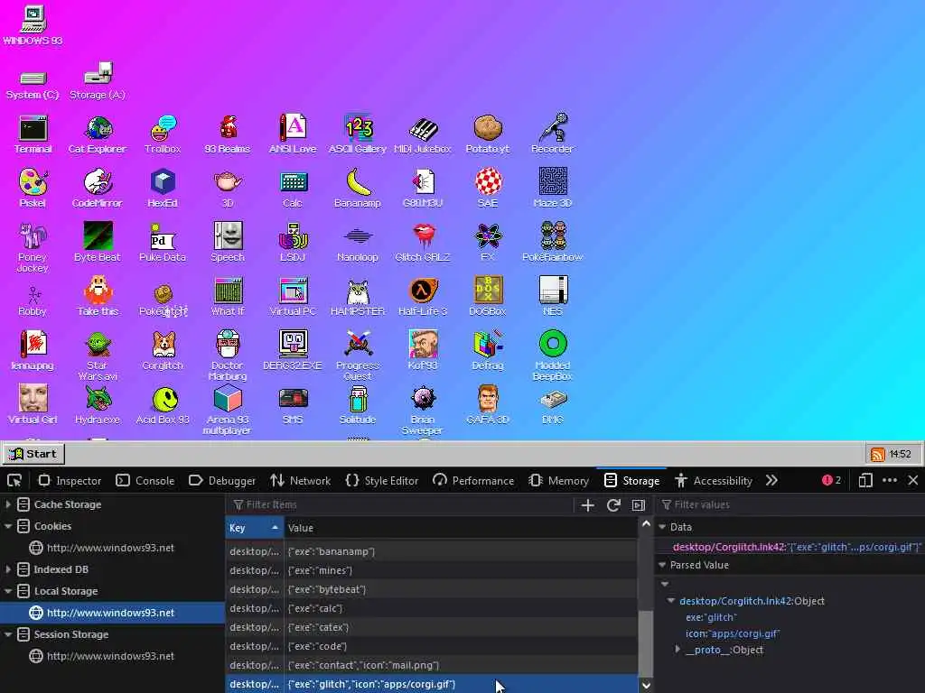Refresh the storage items list
Viewport: 925px width, 693px height.
(613, 505)
